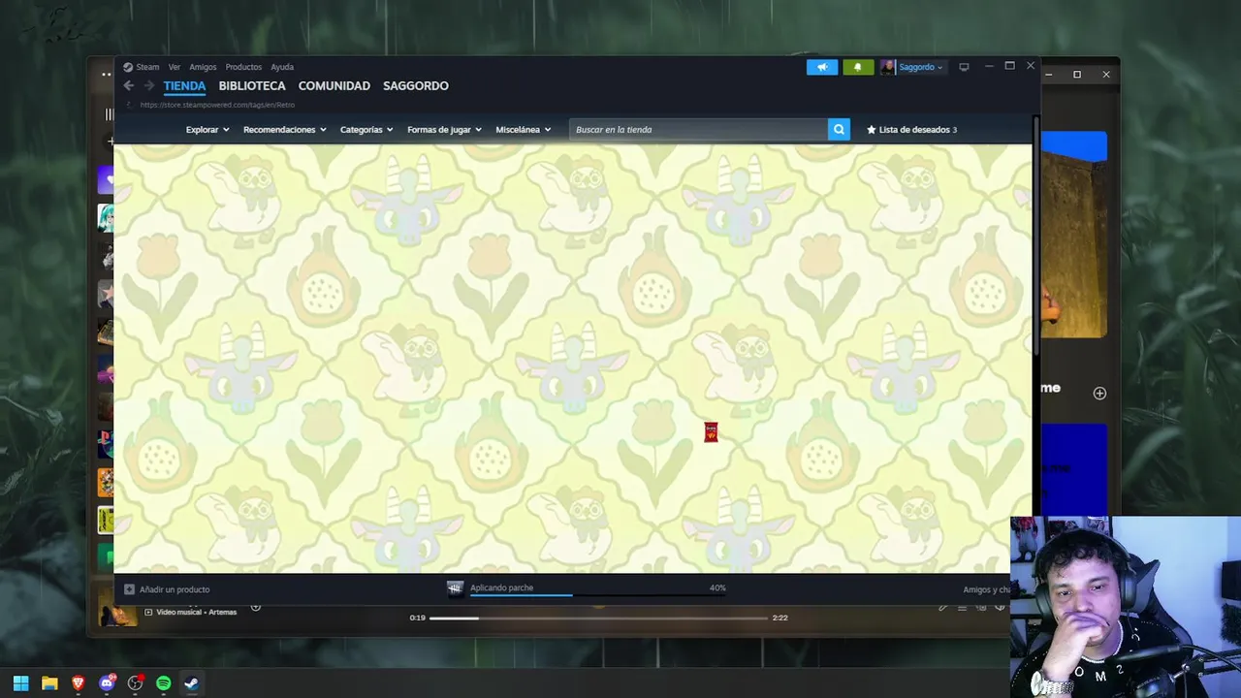Click the Steam forward arrow
This screenshot has height=698, width=1241.
pos(149,86)
